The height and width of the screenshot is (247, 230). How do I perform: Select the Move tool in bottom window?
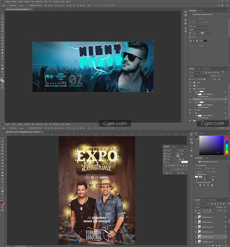(2, 135)
